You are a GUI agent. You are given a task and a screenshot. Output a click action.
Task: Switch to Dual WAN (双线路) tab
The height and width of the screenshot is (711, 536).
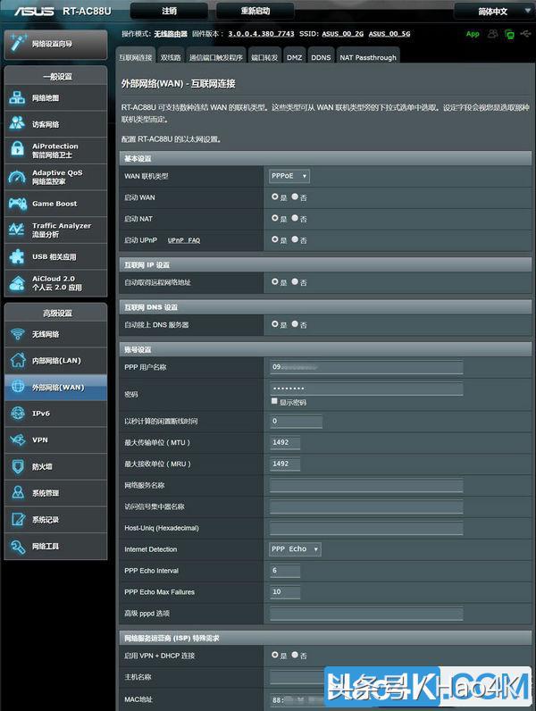click(171, 57)
